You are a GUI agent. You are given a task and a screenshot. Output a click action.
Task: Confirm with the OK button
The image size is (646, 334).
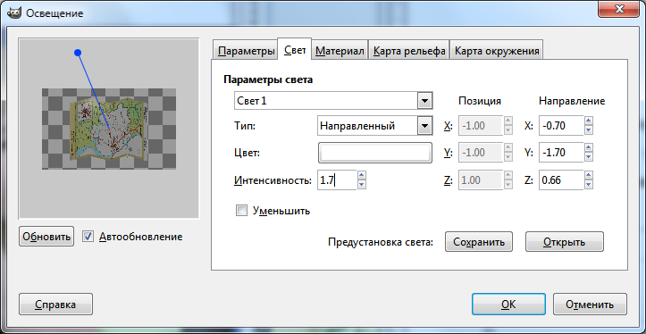pos(508,305)
